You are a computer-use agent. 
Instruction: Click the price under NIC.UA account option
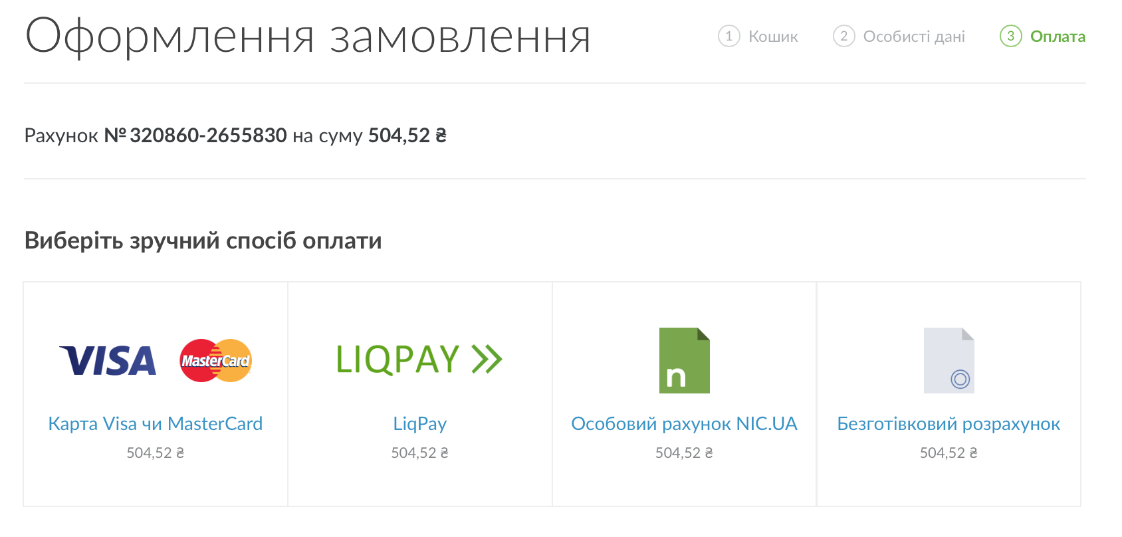coord(684,453)
